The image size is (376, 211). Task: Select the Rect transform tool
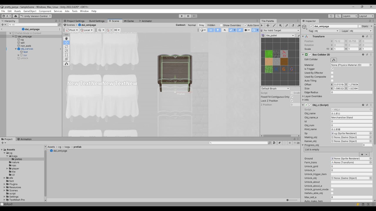(66, 55)
